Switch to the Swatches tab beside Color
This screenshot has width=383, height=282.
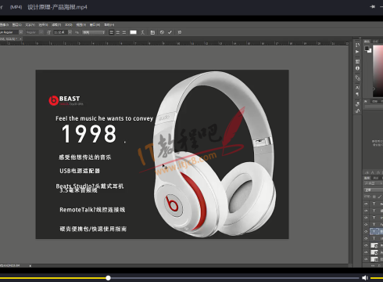[375, 42]
